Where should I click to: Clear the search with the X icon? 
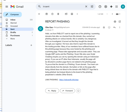tap(86, 7)
